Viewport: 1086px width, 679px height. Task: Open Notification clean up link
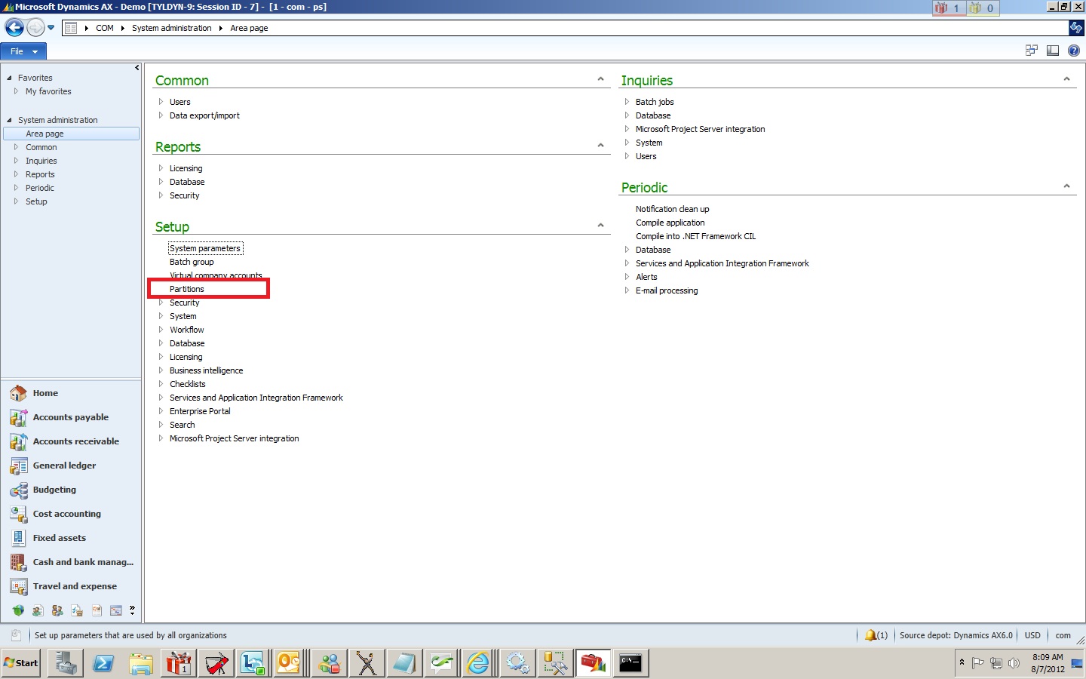click(672, 209)
